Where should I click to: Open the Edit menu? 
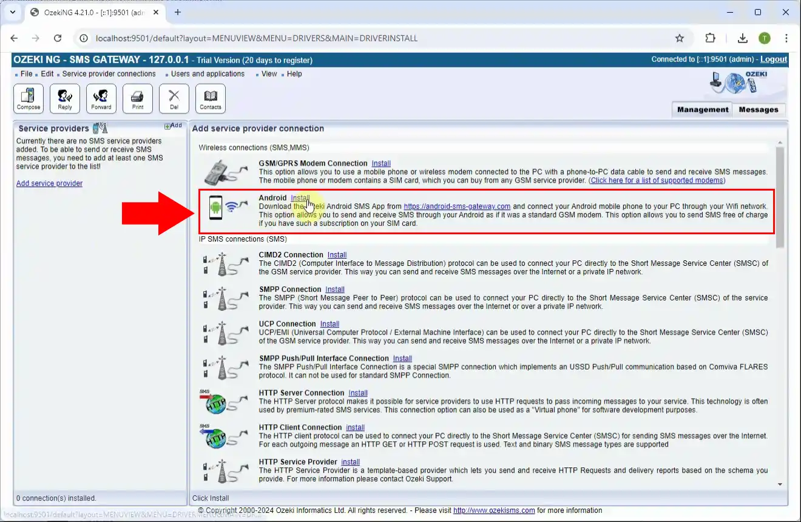(x=47, y=74)
